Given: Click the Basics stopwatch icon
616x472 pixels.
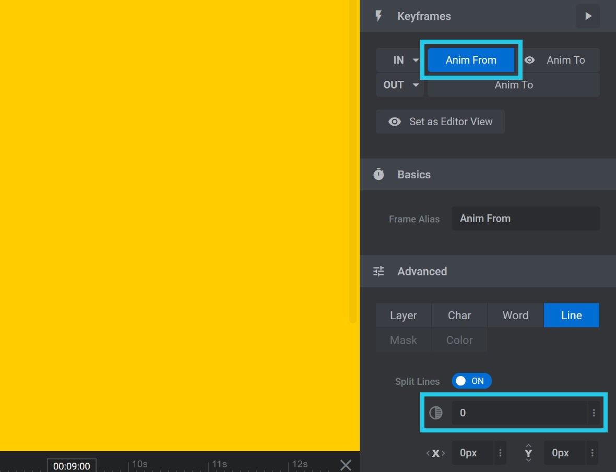Looking at the screenshot, I should click(378, 174).
